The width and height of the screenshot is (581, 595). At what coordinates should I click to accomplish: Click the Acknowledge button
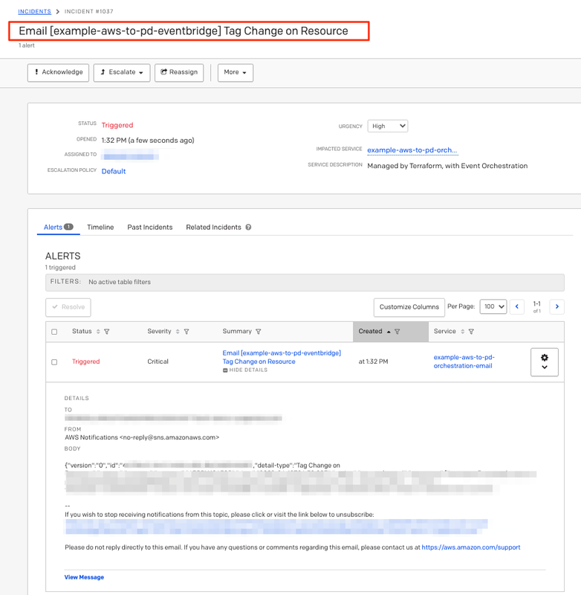(x=58, y=72)
